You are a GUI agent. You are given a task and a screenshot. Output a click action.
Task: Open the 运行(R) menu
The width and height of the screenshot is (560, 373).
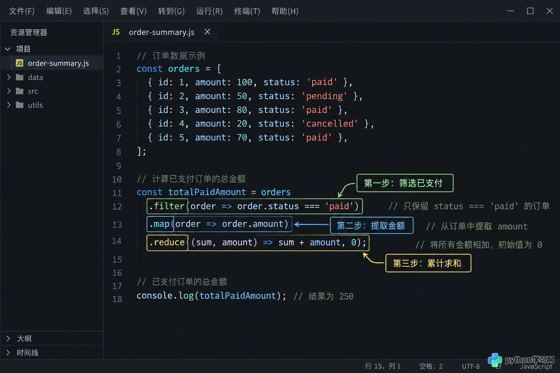(209, 11)
